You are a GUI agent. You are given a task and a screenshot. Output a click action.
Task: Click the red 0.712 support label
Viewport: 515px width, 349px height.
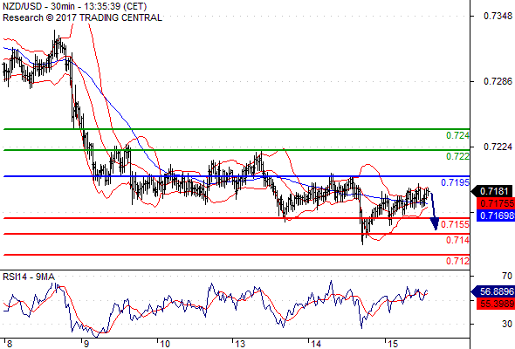coord(457,262)
